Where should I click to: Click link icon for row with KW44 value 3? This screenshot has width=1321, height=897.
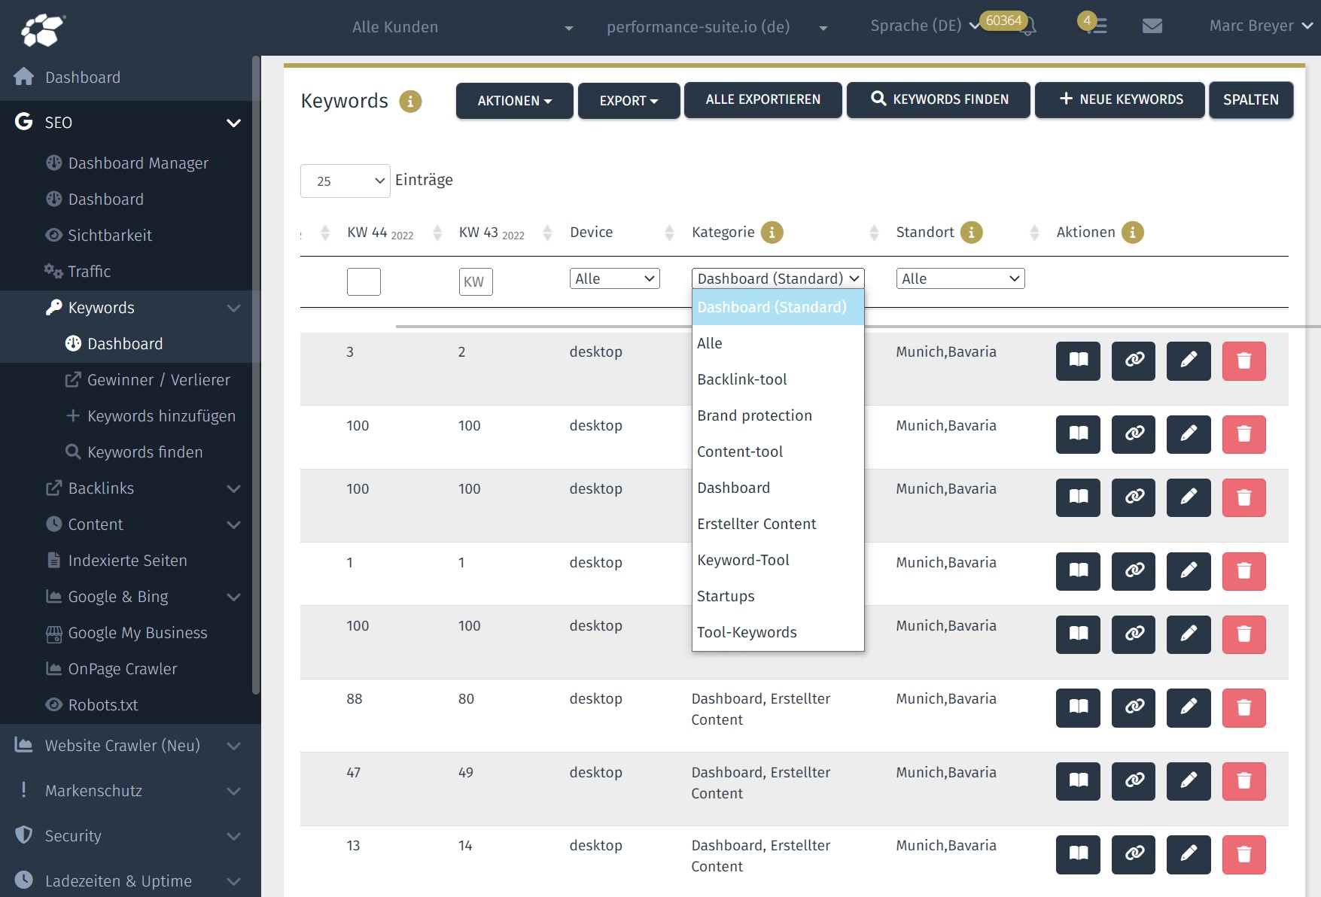point(1134,360)
